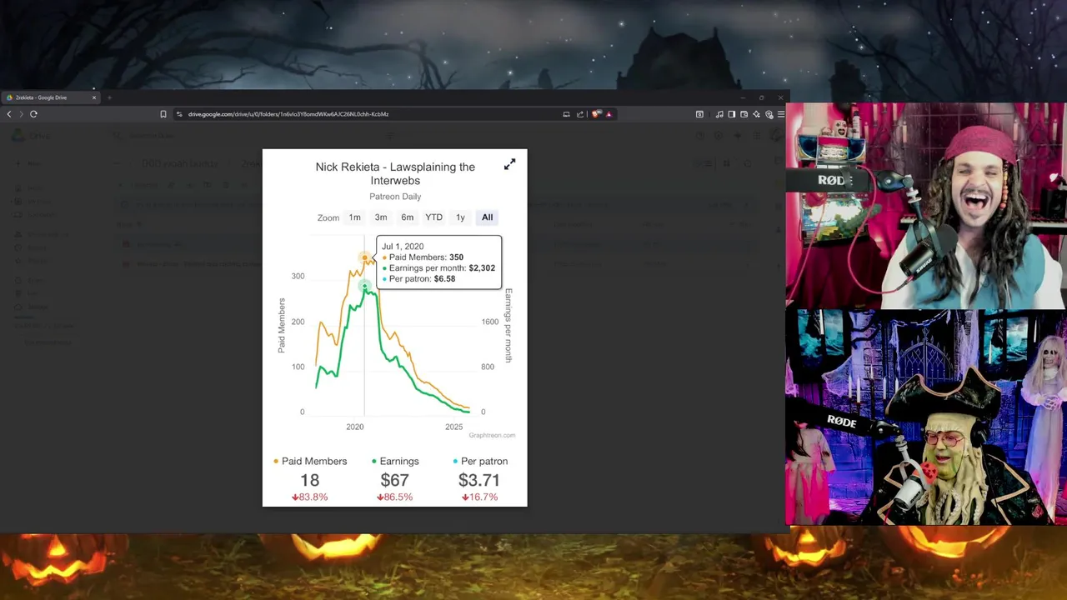Select the All zoom range
Screen dimensions: 1067x600
(x=487, y=217)
